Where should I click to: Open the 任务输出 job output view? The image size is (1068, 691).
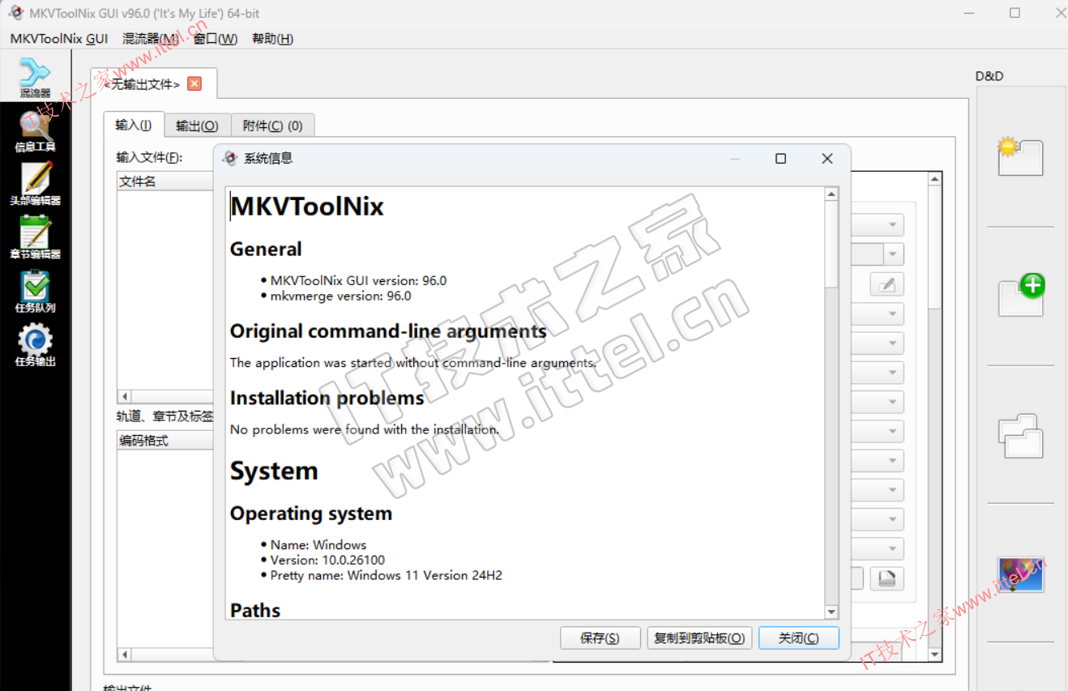pos(35,345)
